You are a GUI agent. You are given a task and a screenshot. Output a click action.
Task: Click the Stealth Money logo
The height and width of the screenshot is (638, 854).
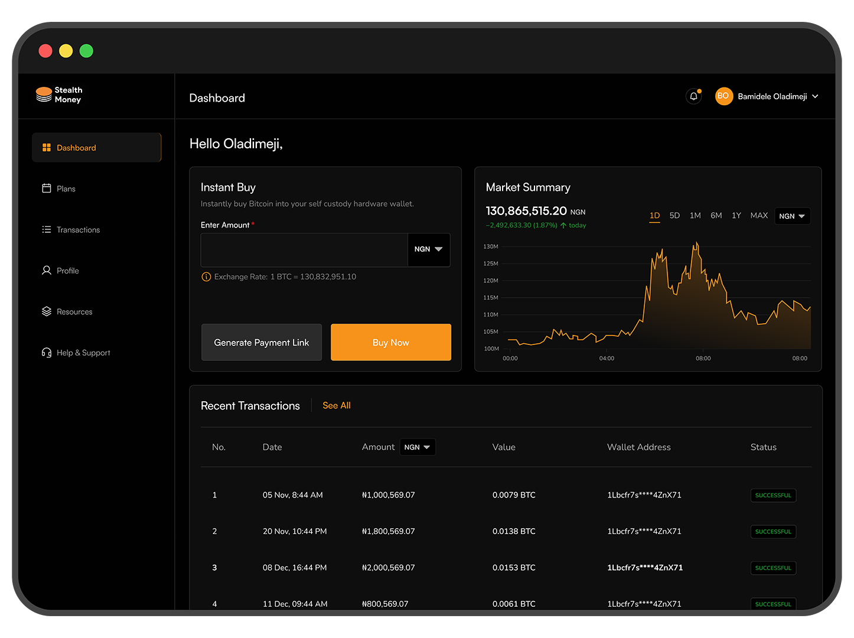pyautogui.click(x=59, y=95)
